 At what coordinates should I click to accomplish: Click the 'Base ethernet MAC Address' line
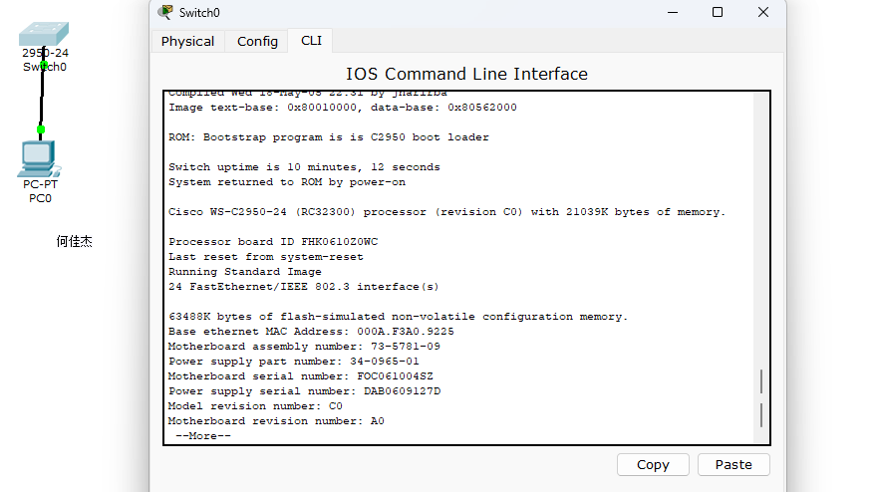(311, 332)
